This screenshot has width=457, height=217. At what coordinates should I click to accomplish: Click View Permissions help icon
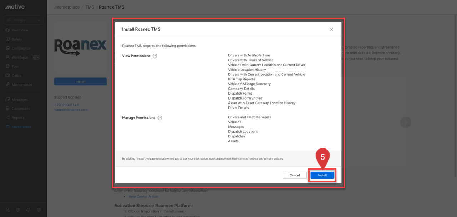click(155, 56)
